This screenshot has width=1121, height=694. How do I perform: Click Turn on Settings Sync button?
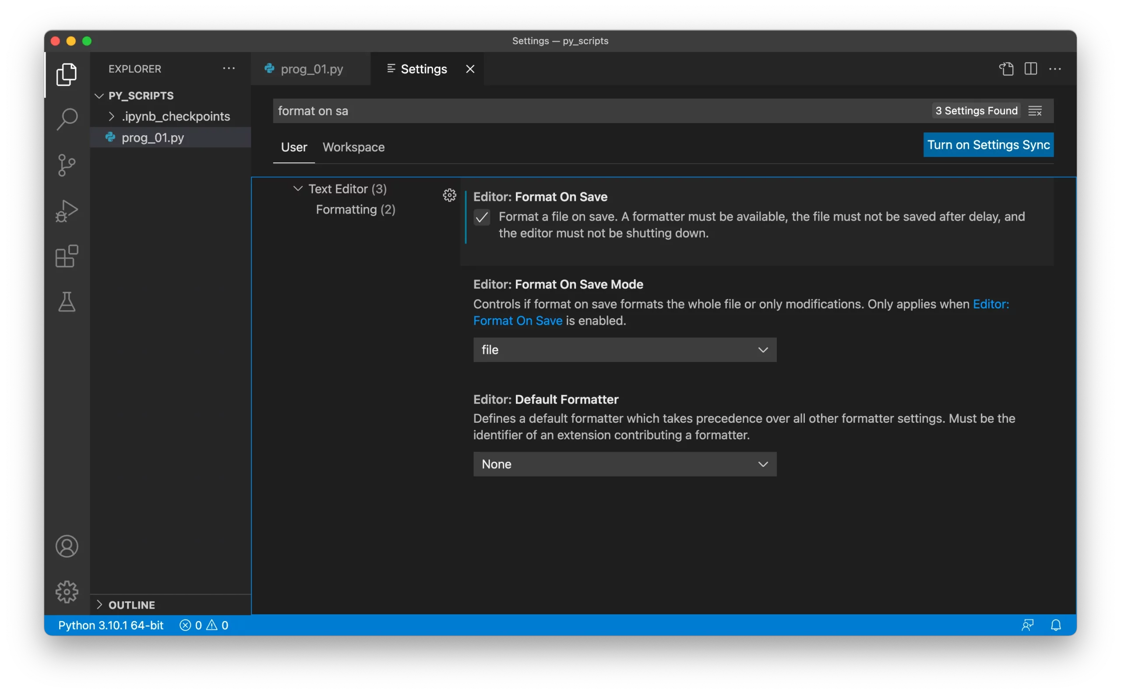point(988,145)
